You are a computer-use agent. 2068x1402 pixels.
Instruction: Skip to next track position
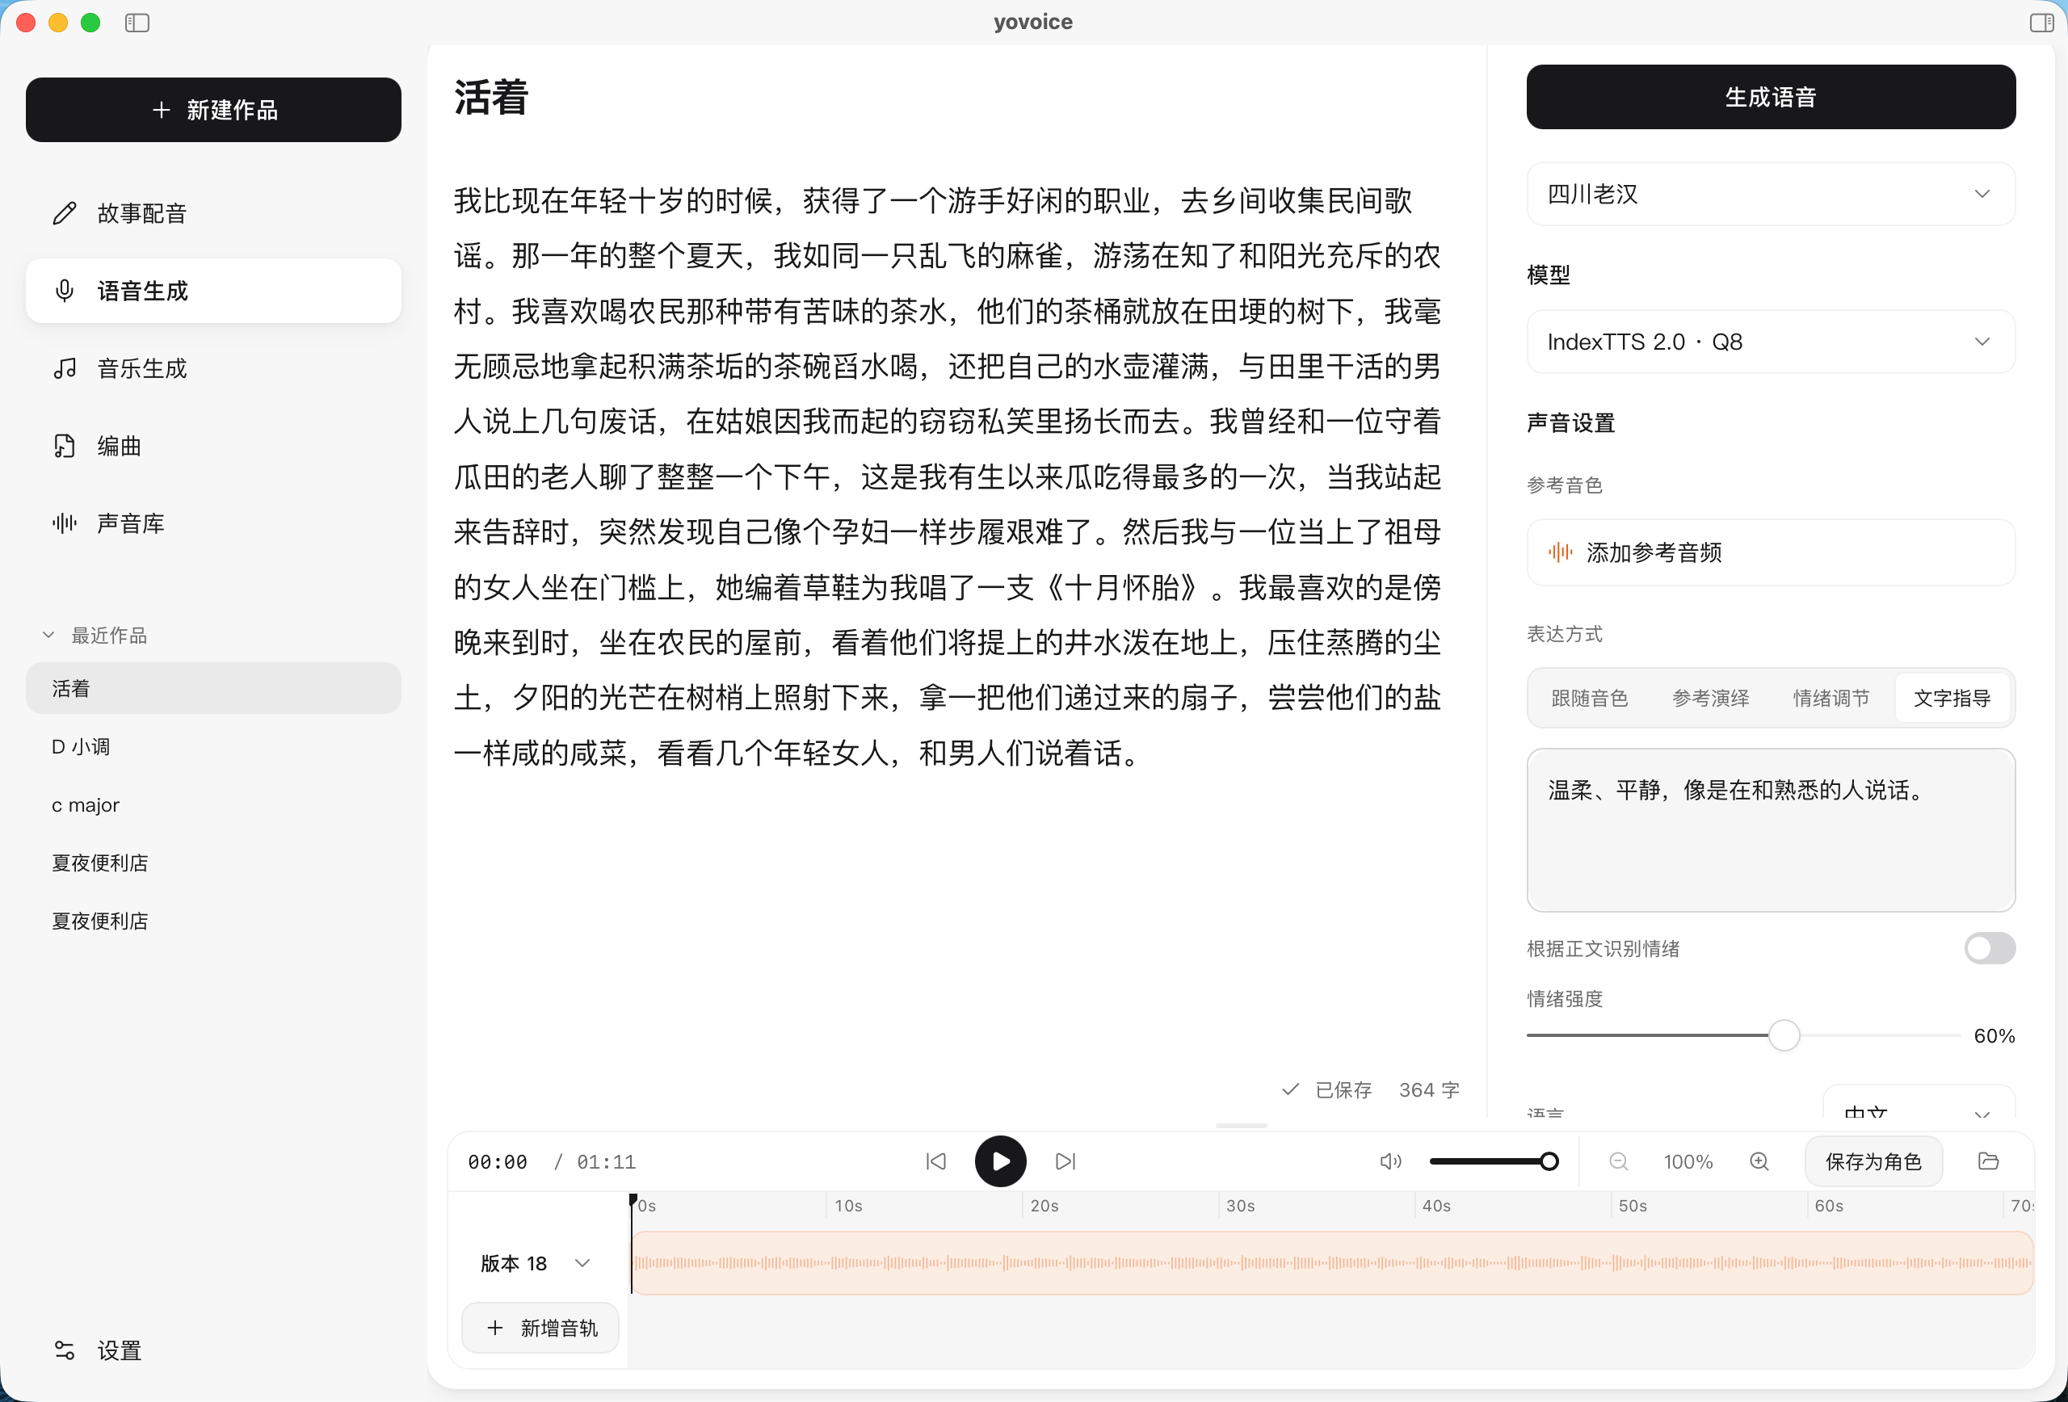click(1066, 1161)
